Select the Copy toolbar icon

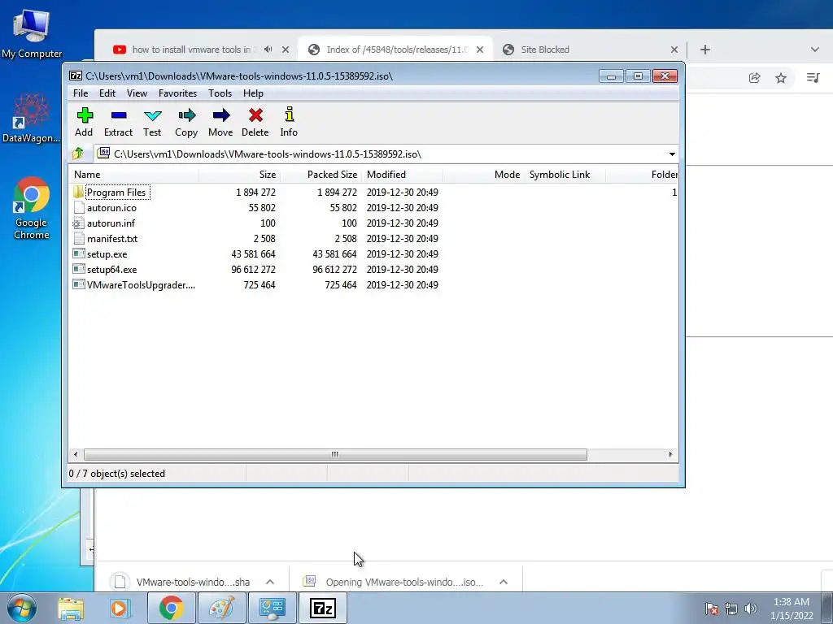186,115
